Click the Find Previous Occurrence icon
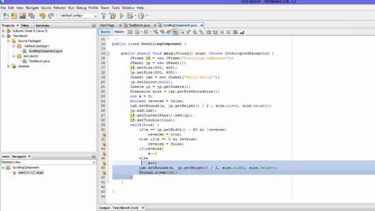The height and width of the screenshot is (211, 375). point(162,32)
